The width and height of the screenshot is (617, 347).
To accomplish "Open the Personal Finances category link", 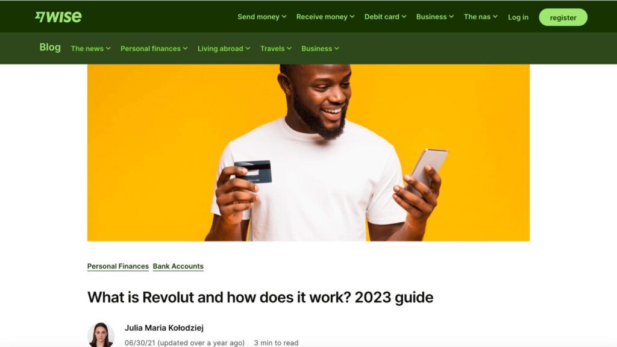I will pyautogui.click(x=118, y=266).
